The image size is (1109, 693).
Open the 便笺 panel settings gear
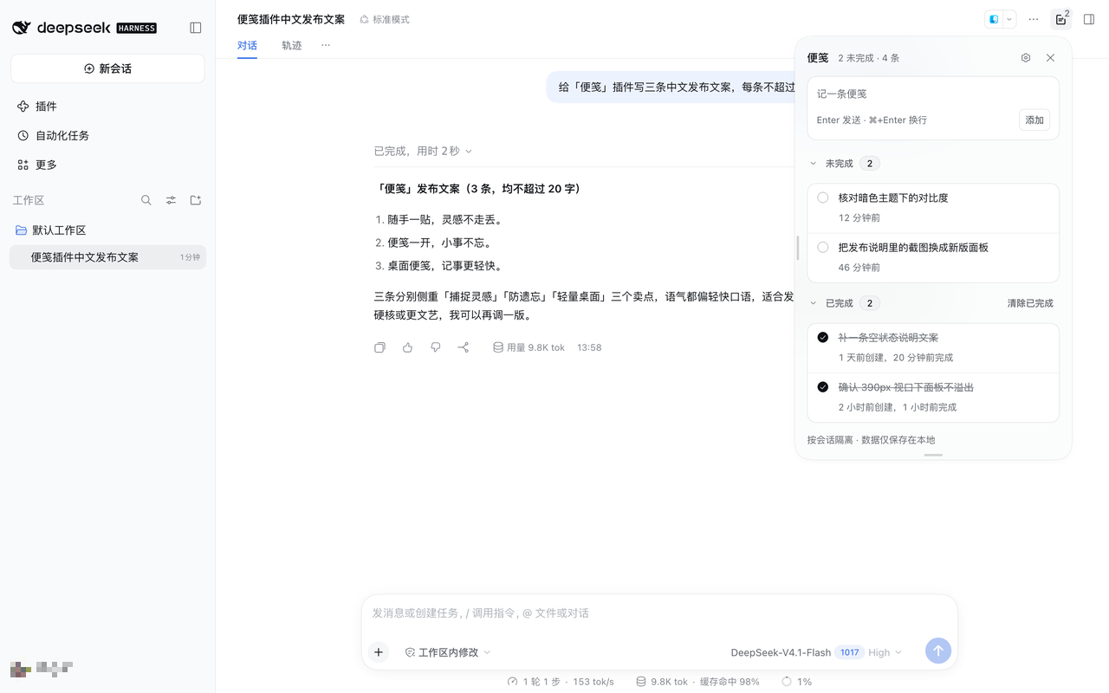tap(1026, 58)
